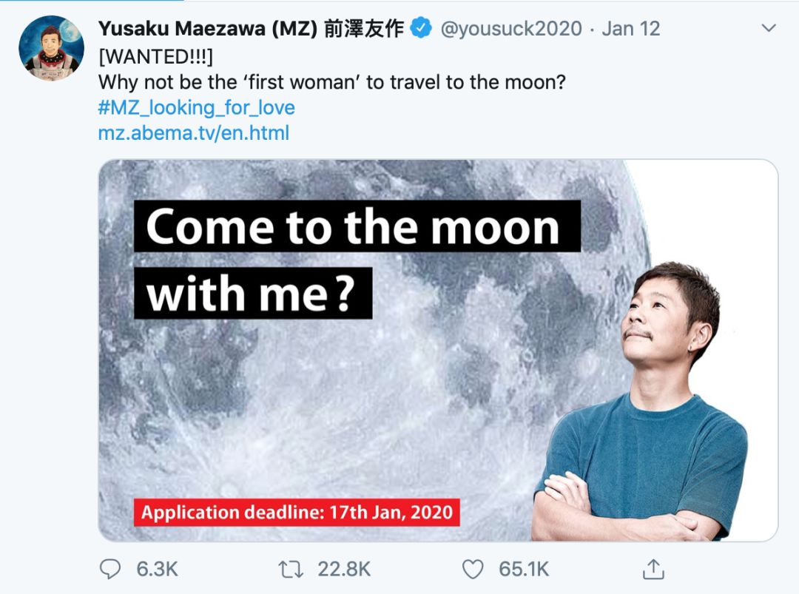Open the mz.abema.tv/en.html link

coord(194,133)
